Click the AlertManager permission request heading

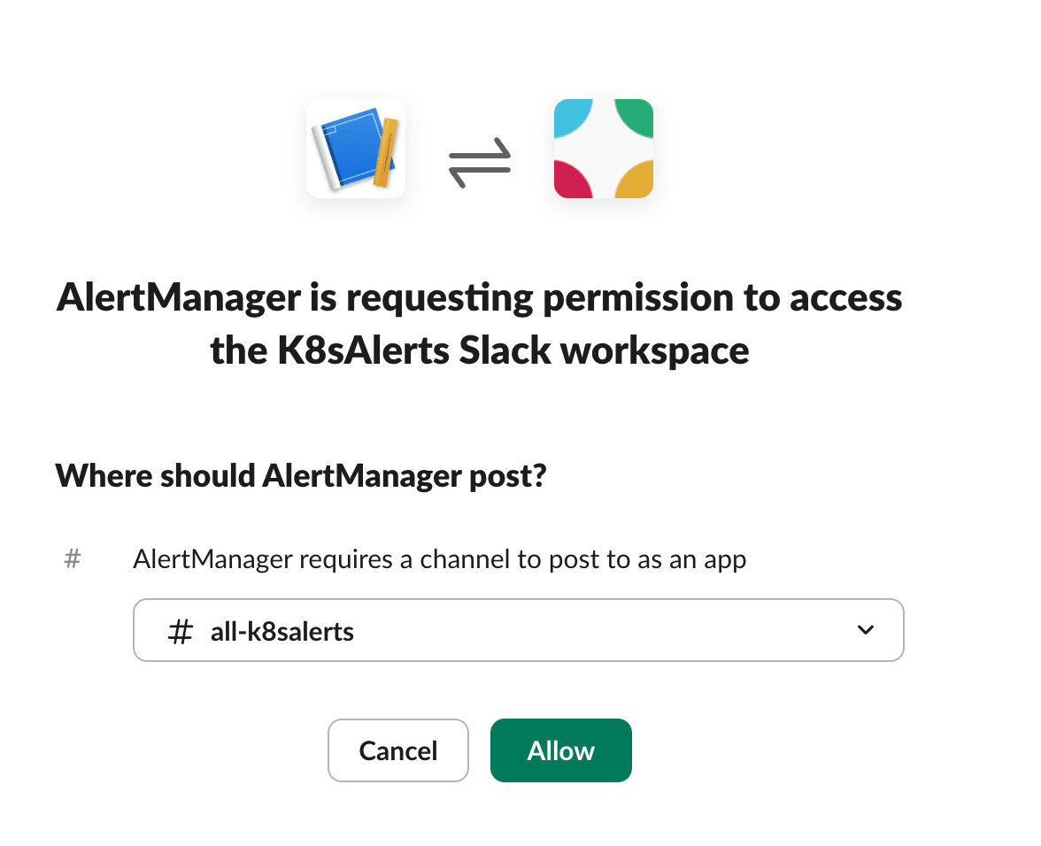click(x=479, y=324)
